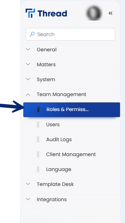The image size is (125, 223).
Task: Click the marker beside Language
Action: (x=38, y=169)
